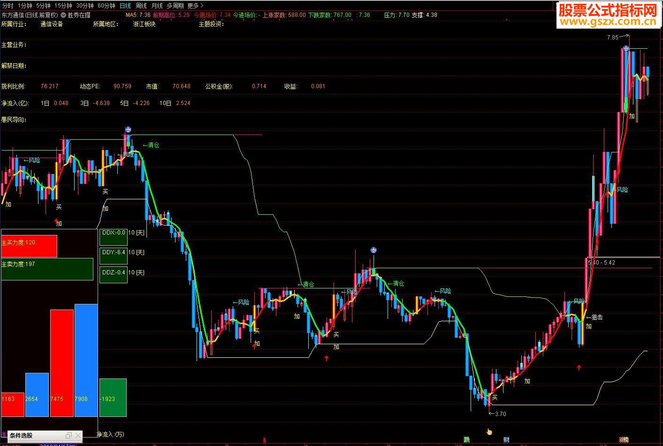Click the green 跌 marker on time axis
This screenshot has width=663, height=446.
(467, 440)
